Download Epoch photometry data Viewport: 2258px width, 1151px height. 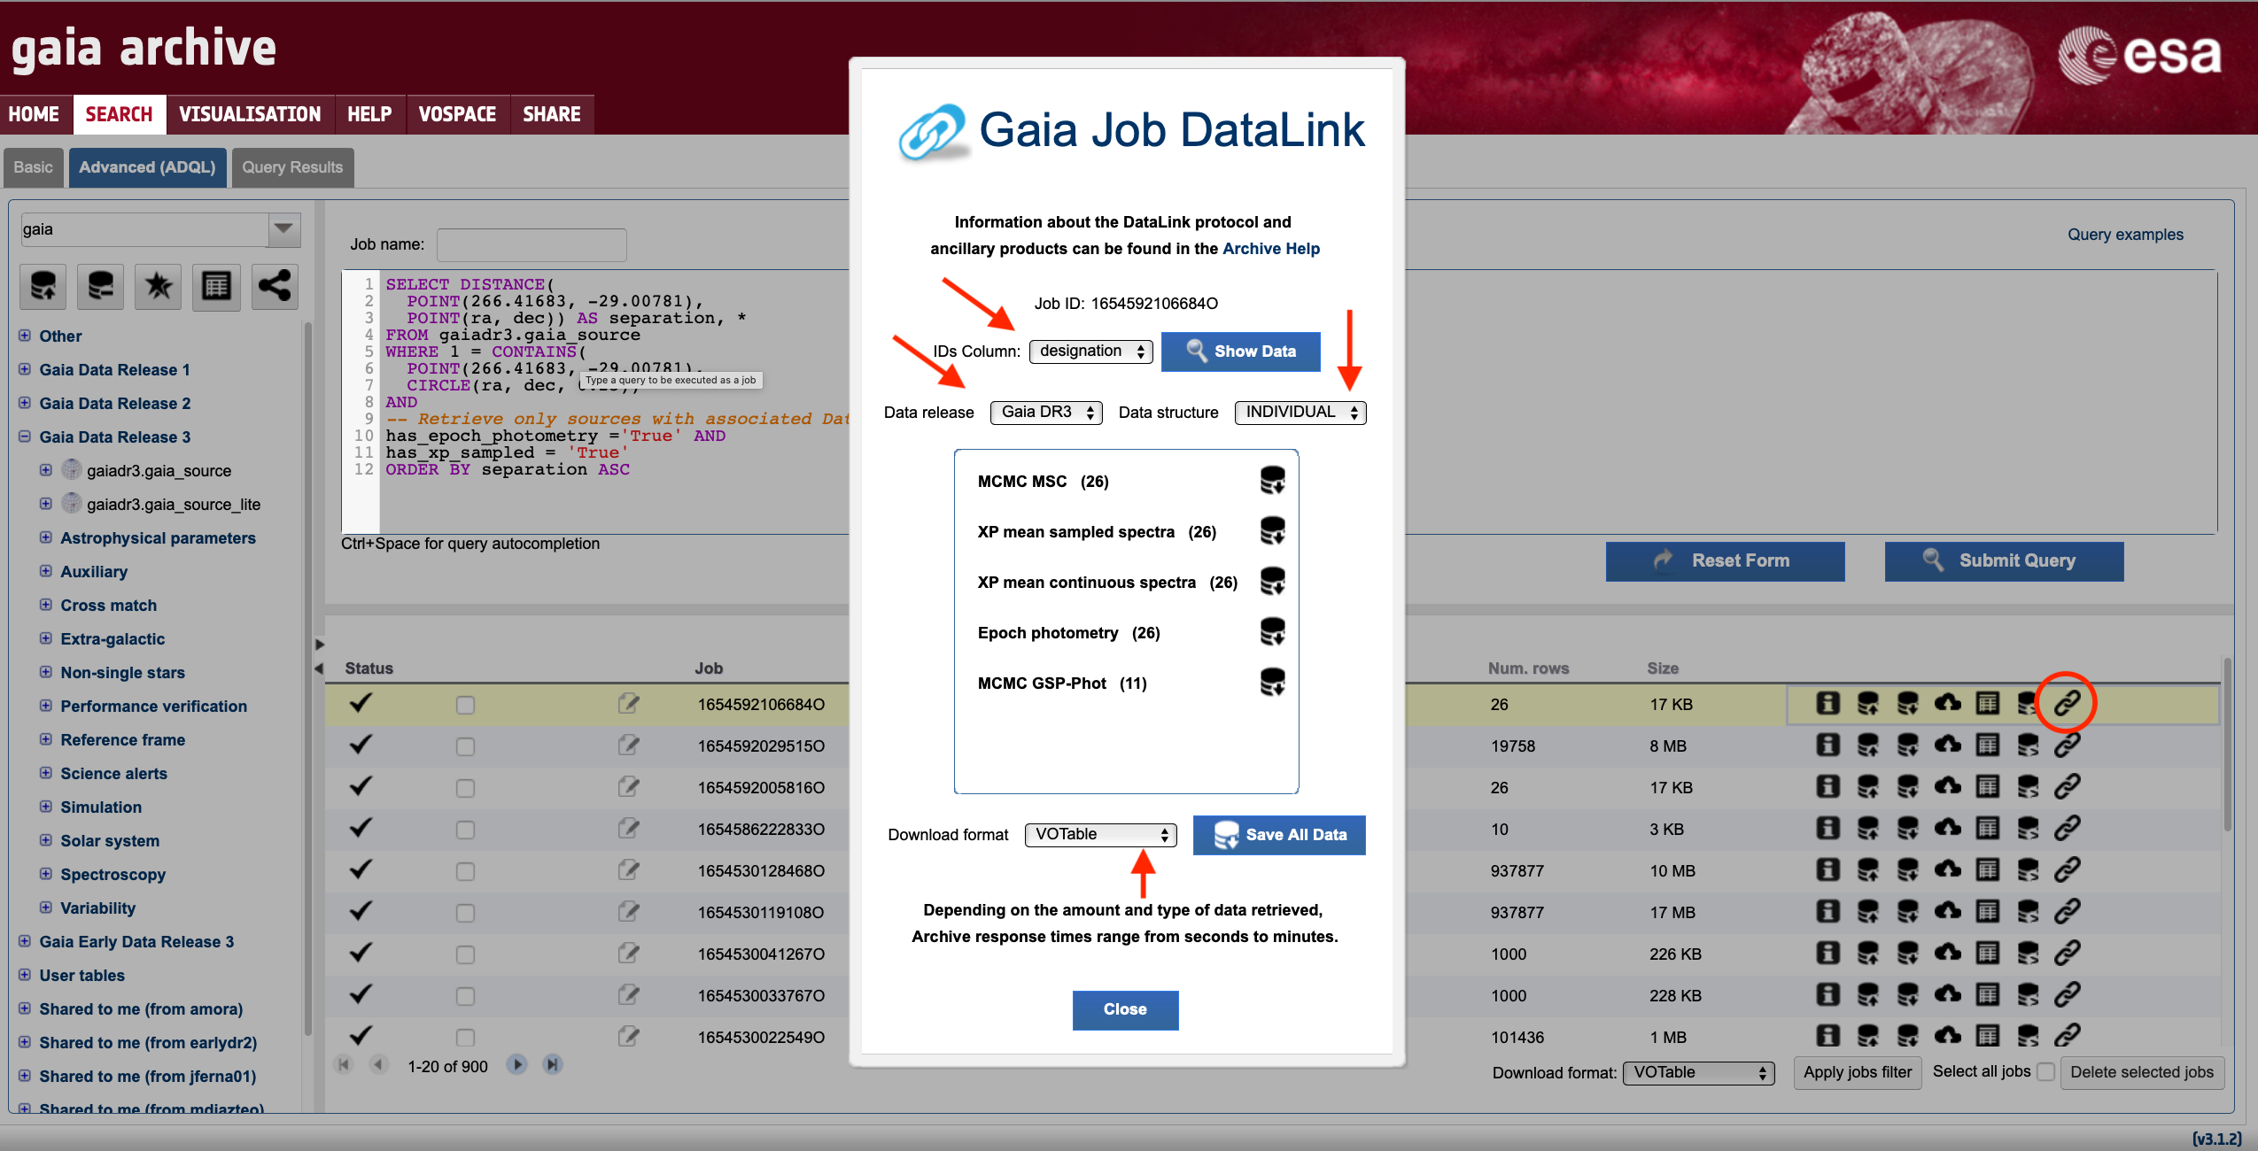click(x=1272, y=632)
